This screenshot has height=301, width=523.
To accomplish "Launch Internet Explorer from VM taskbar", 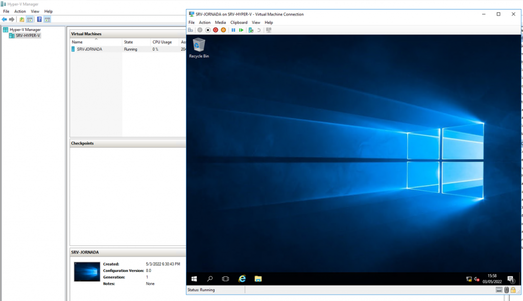I will click(242, 279).
